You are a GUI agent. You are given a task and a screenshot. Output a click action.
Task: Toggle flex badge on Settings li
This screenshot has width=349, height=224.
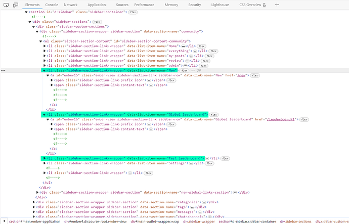pyautogui.click(x=209, y=163)
